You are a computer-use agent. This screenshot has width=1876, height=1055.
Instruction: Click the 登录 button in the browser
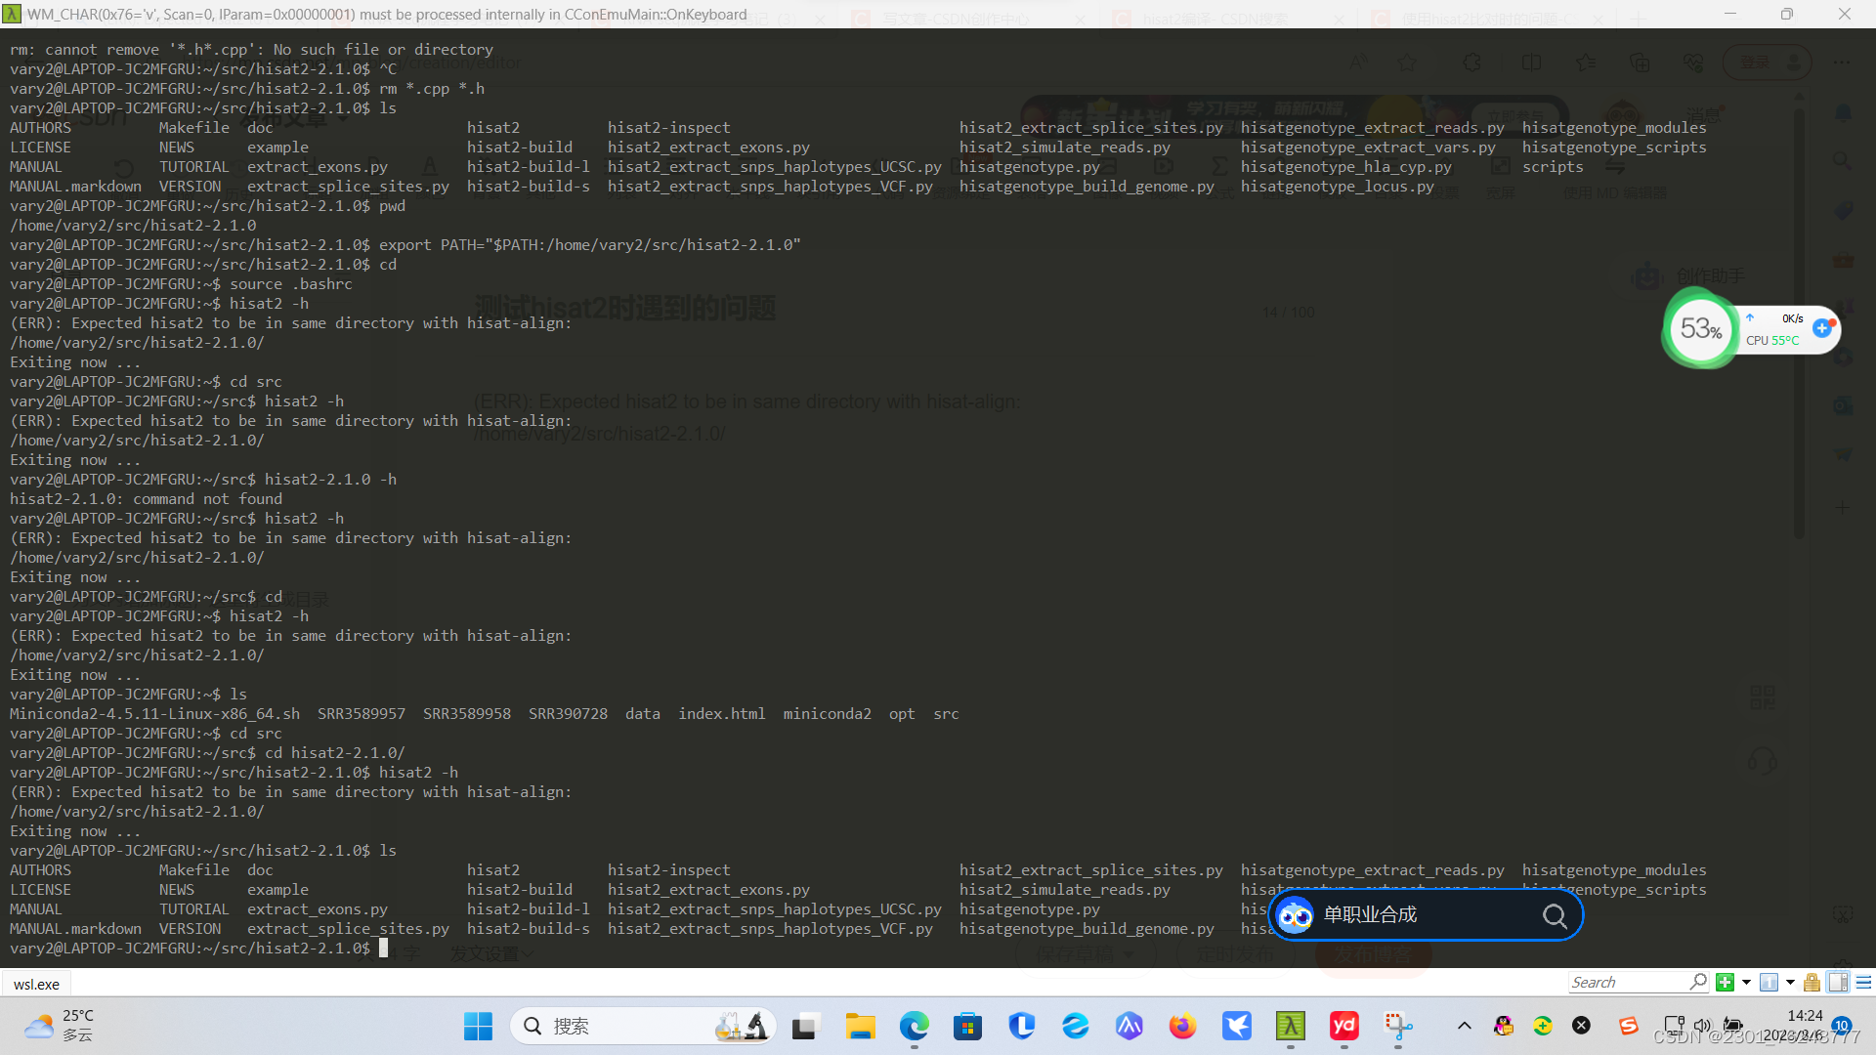click(x=1752, y=62)
